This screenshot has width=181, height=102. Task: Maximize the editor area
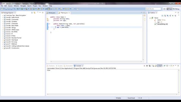[144, 12]
